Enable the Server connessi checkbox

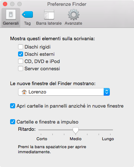click(21, 68)
